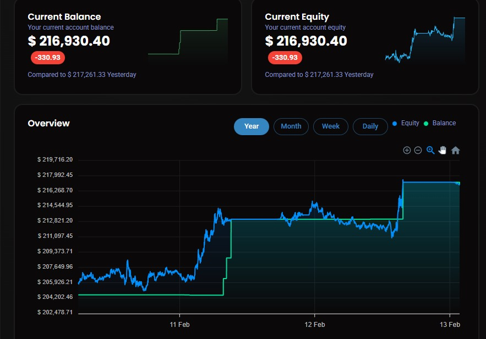486x339 pixels.
Task: Switch overview to Week view
Action: (x=331, y=126)
